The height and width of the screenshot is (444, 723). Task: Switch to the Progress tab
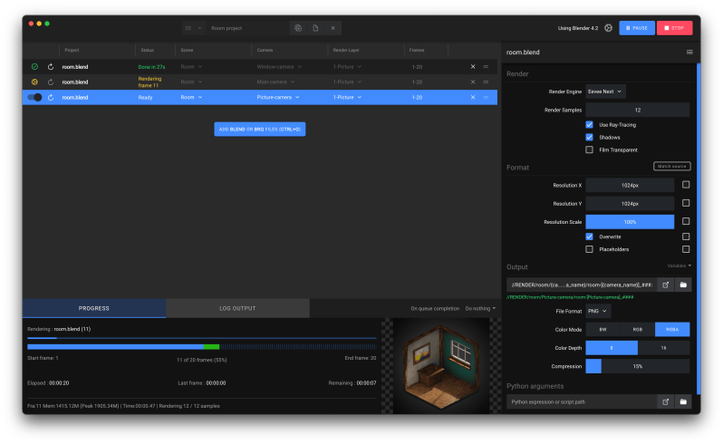[94, 308]
